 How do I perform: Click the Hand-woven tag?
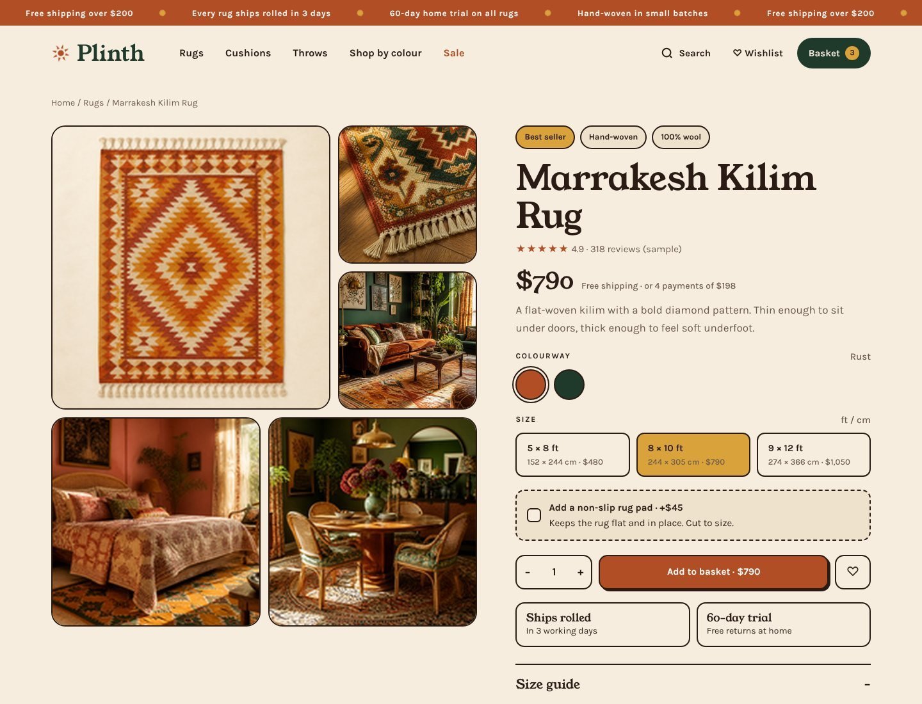click(613, 137)
